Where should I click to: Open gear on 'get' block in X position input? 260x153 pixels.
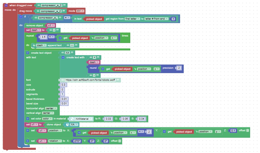[x=79, y=133]
